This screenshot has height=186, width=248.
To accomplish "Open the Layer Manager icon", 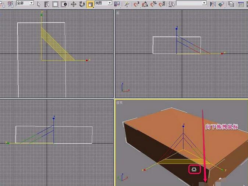I will 231,4.
